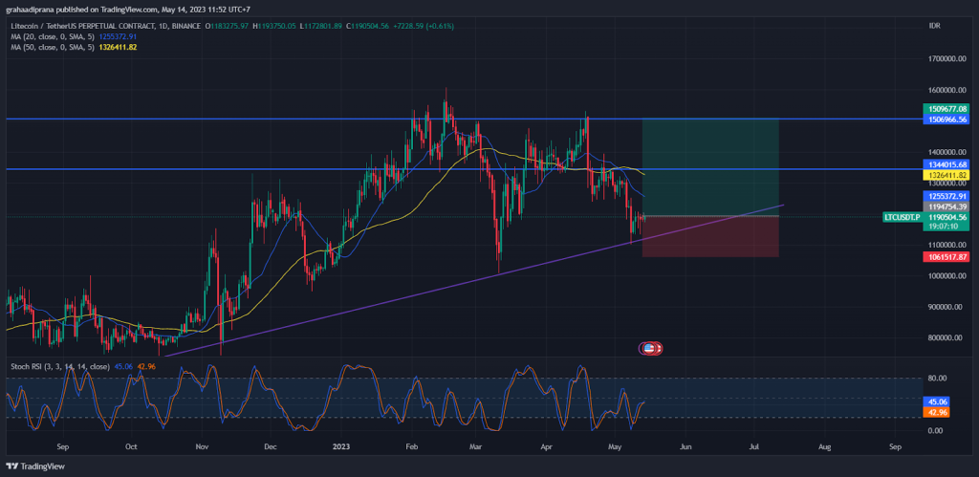The width and height of the screenshot is (979, 477).
Task: Click the 1190504.56 current price label
Action: [x=946, y=217]
